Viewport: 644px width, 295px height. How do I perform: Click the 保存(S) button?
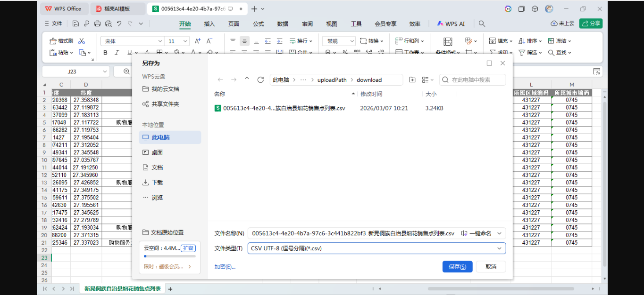click(x=458, y=267)
